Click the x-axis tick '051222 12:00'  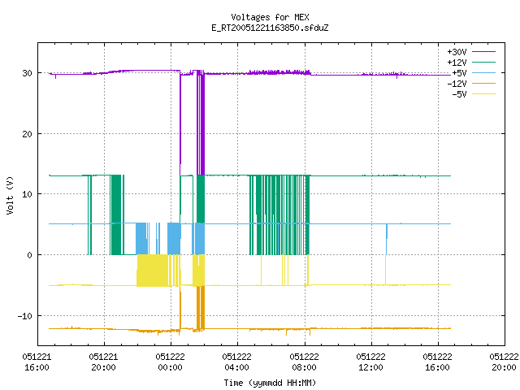[370, 362]
